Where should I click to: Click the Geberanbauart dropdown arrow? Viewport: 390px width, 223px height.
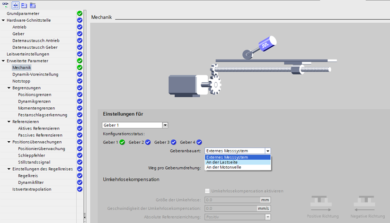point(267,151)
